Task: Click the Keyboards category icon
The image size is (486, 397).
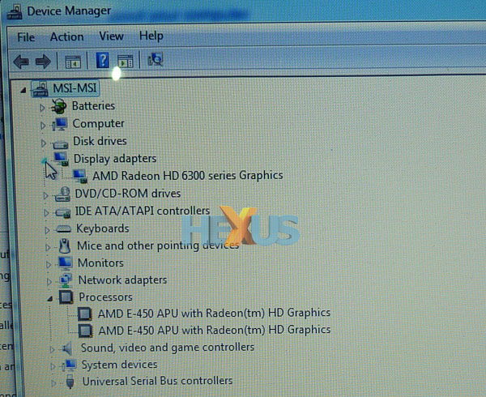Action: (64, 229)
